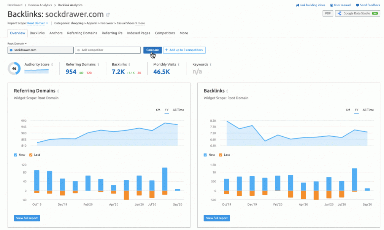Click the Backlink Analytics breadcrumb text
The image size is (384, 230).
tap(70, 5)
